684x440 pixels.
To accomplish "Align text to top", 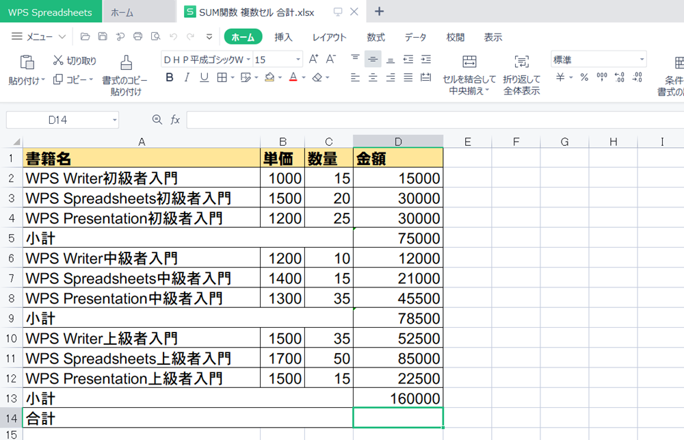I will pyautogui.click(x=356, y=59).
